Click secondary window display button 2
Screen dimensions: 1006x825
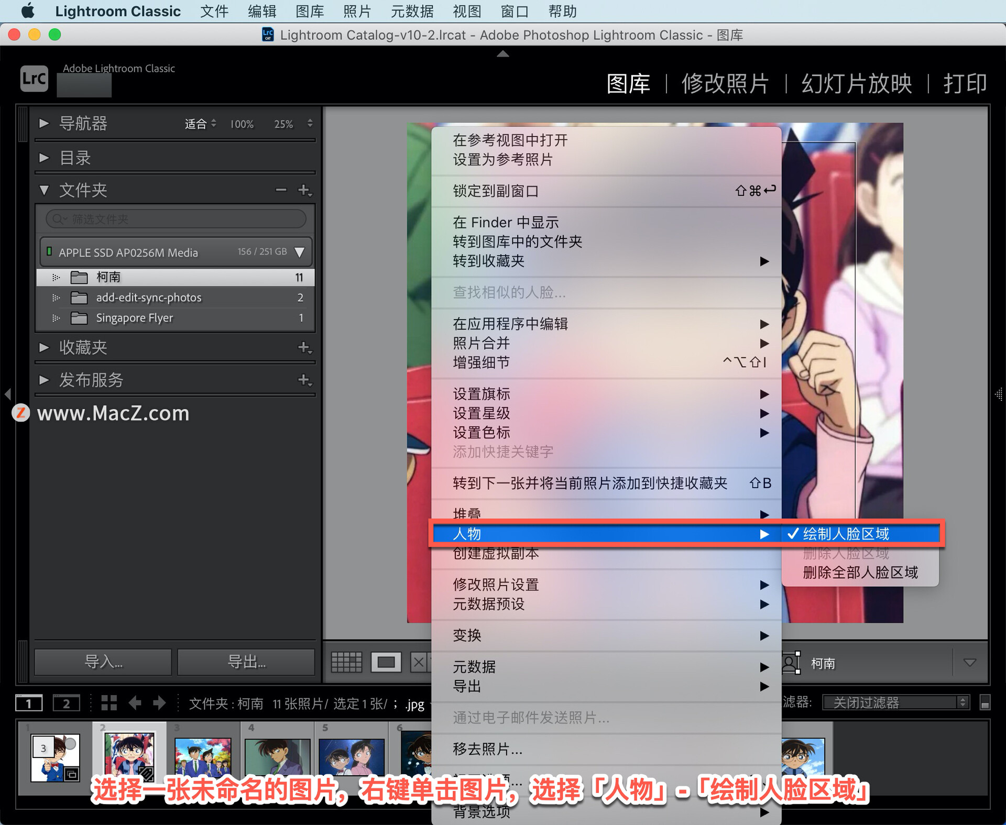[x=67, y=703]
